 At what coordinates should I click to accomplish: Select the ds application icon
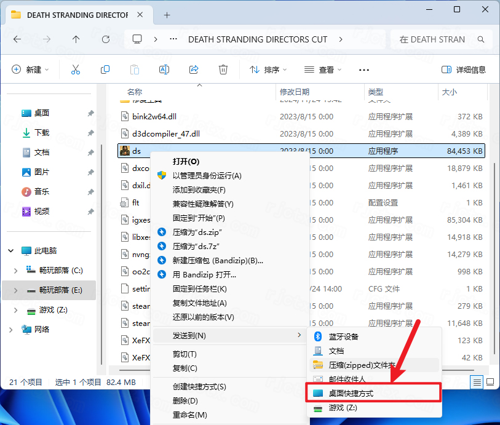125,151
